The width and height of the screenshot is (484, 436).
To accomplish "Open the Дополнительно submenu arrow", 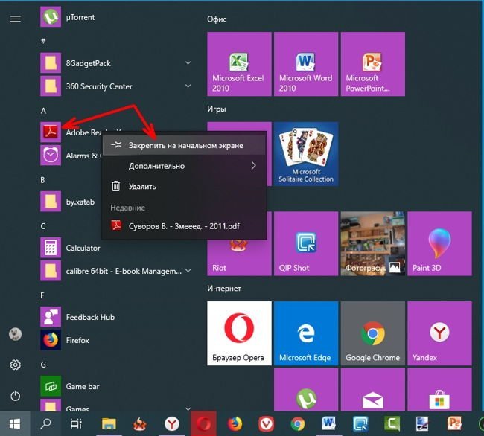I will pos(253,166).
